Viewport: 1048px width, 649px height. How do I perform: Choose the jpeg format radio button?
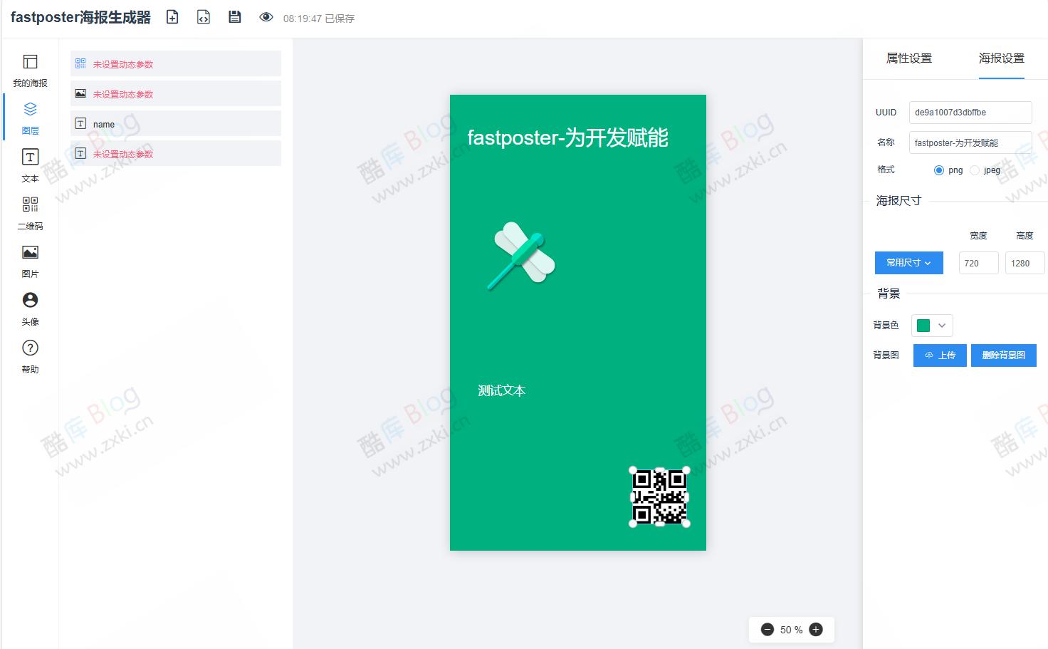coord(975,170)
